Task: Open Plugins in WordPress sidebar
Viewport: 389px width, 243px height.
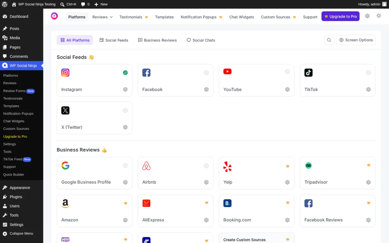Action: pos(21,197)
